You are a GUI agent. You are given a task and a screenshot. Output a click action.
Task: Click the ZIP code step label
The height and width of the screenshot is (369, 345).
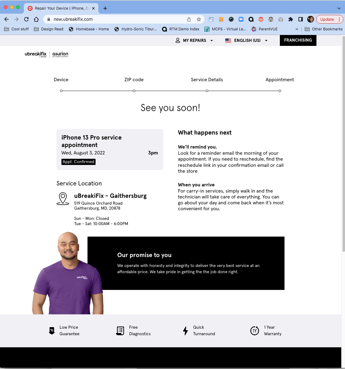pos(134,80)
